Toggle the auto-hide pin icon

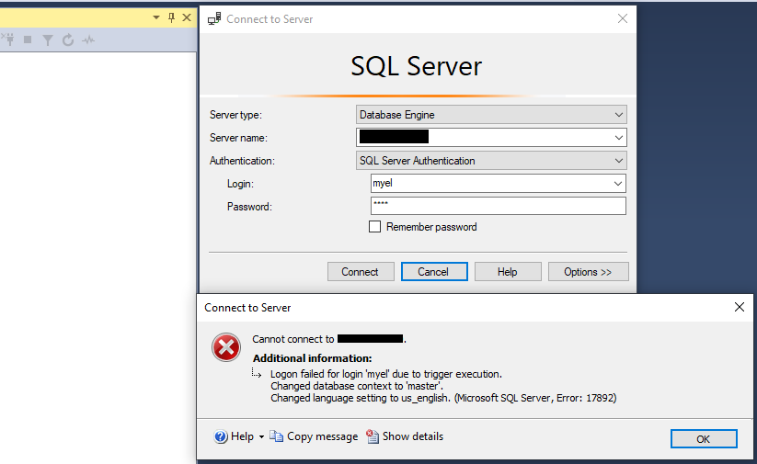pyautogui.click(x=171, y=17)
